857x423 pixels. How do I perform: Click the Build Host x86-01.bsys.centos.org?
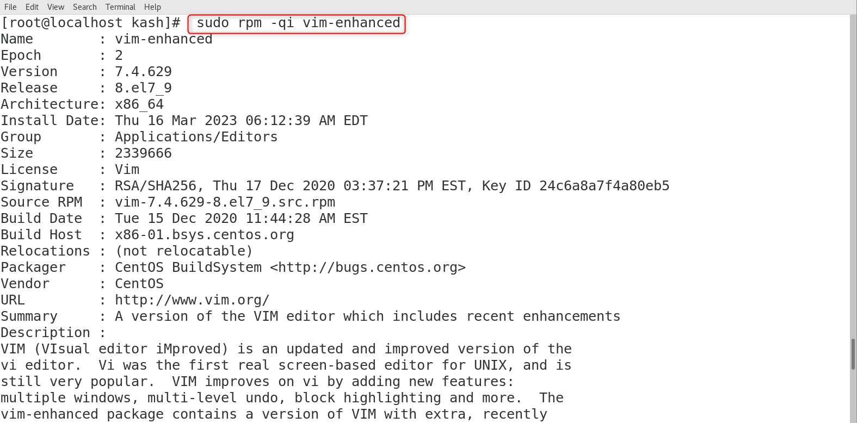(x=204, y=234)
